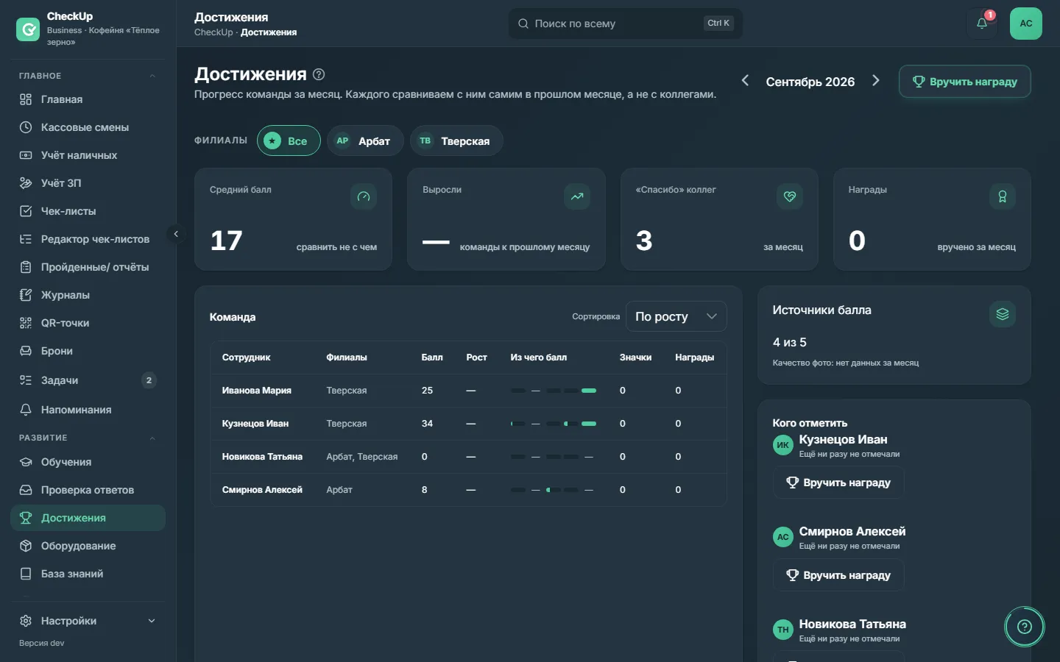Click the gauge icon in Средний балл card
This screenshot has width=1060, height=662.
[x=364, y=196]
